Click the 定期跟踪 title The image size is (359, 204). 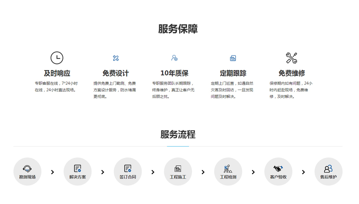click(233, 73)
